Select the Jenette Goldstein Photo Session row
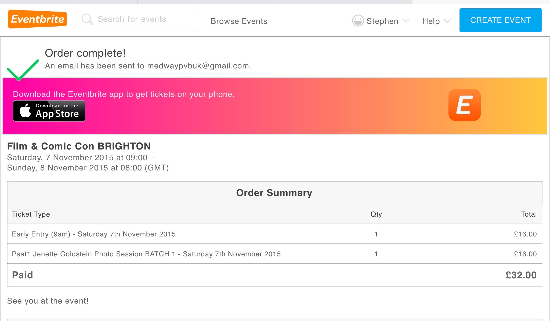Viewport: 550px width, 321px height. click(275, 254)
